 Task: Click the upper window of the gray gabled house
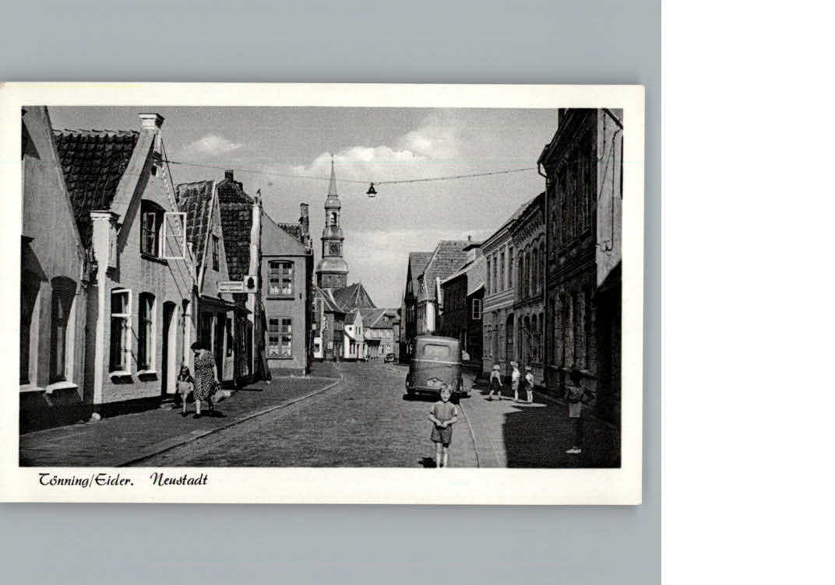click(280, 278)
